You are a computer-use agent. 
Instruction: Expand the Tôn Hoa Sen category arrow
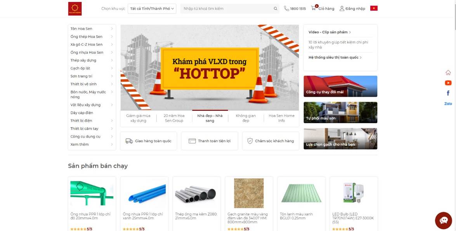pos(112,28)
